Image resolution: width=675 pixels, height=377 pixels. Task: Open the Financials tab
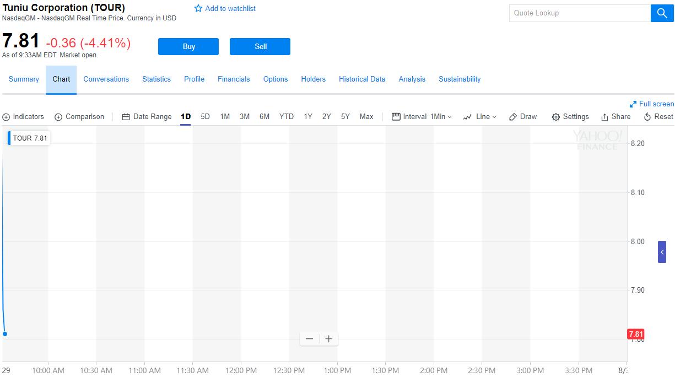[x=234, y=79]
